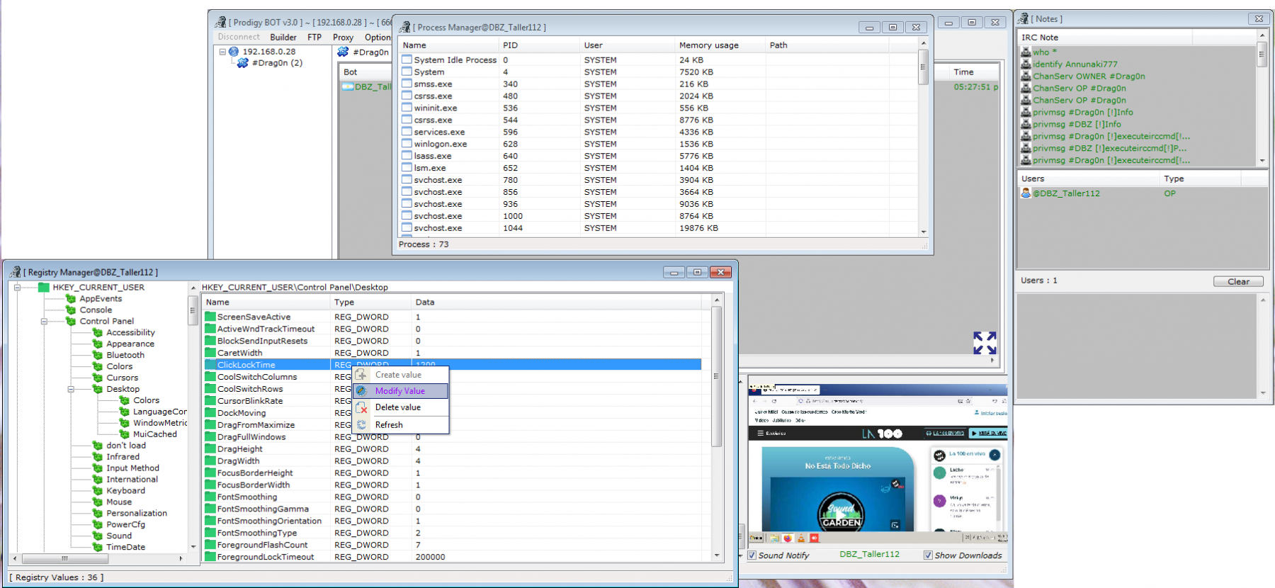Click the lsass.exe process icon
Screen dimensions: 1275x588
[407, 156]
